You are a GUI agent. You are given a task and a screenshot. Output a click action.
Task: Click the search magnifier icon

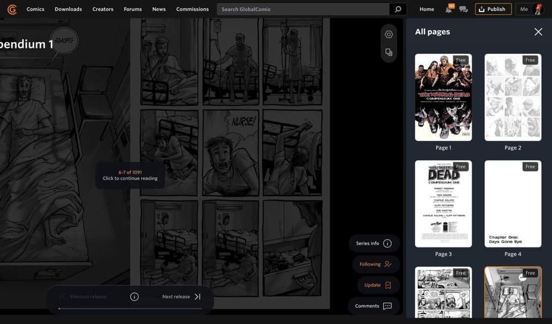coord(398,9)
